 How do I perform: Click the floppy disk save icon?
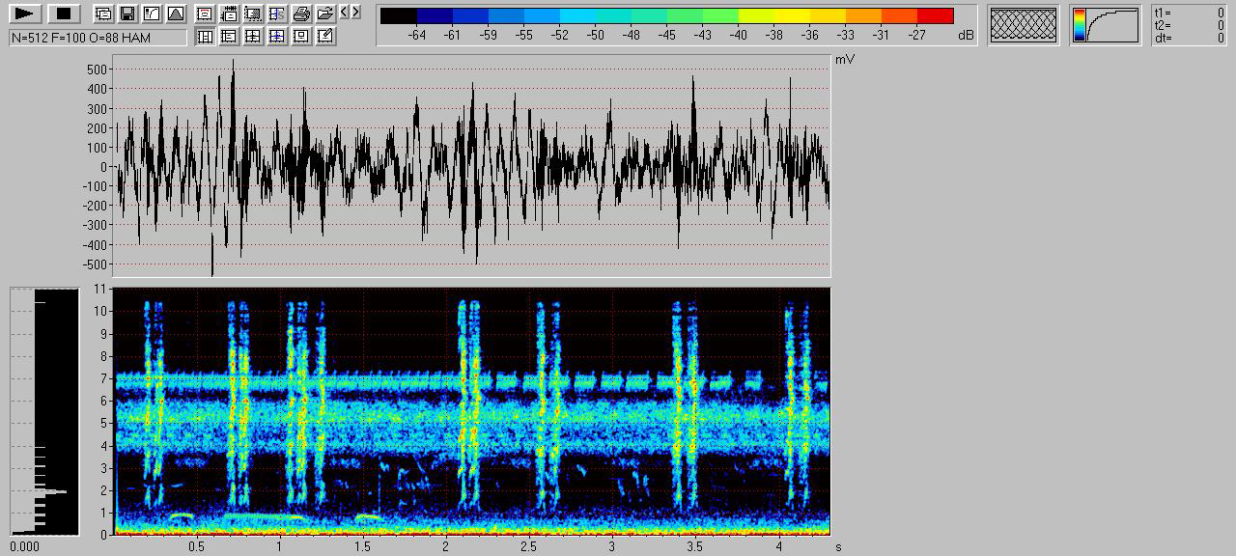point(126,14)
